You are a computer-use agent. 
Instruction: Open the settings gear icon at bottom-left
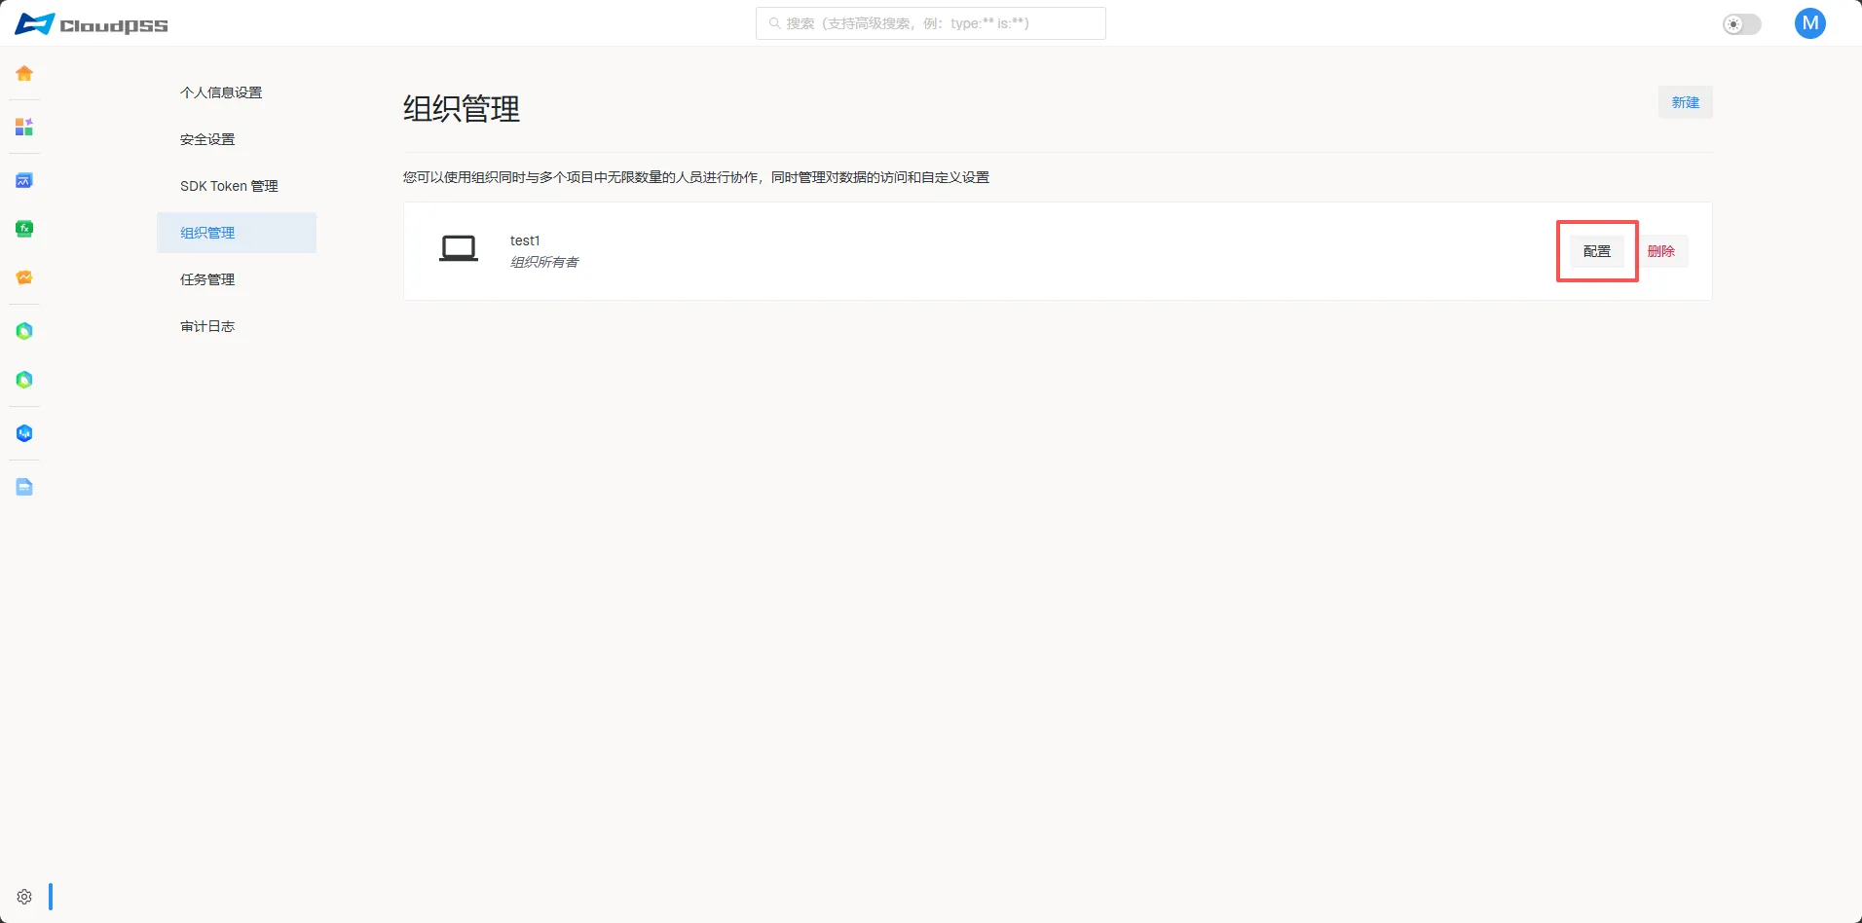click(x=24, y=897)
